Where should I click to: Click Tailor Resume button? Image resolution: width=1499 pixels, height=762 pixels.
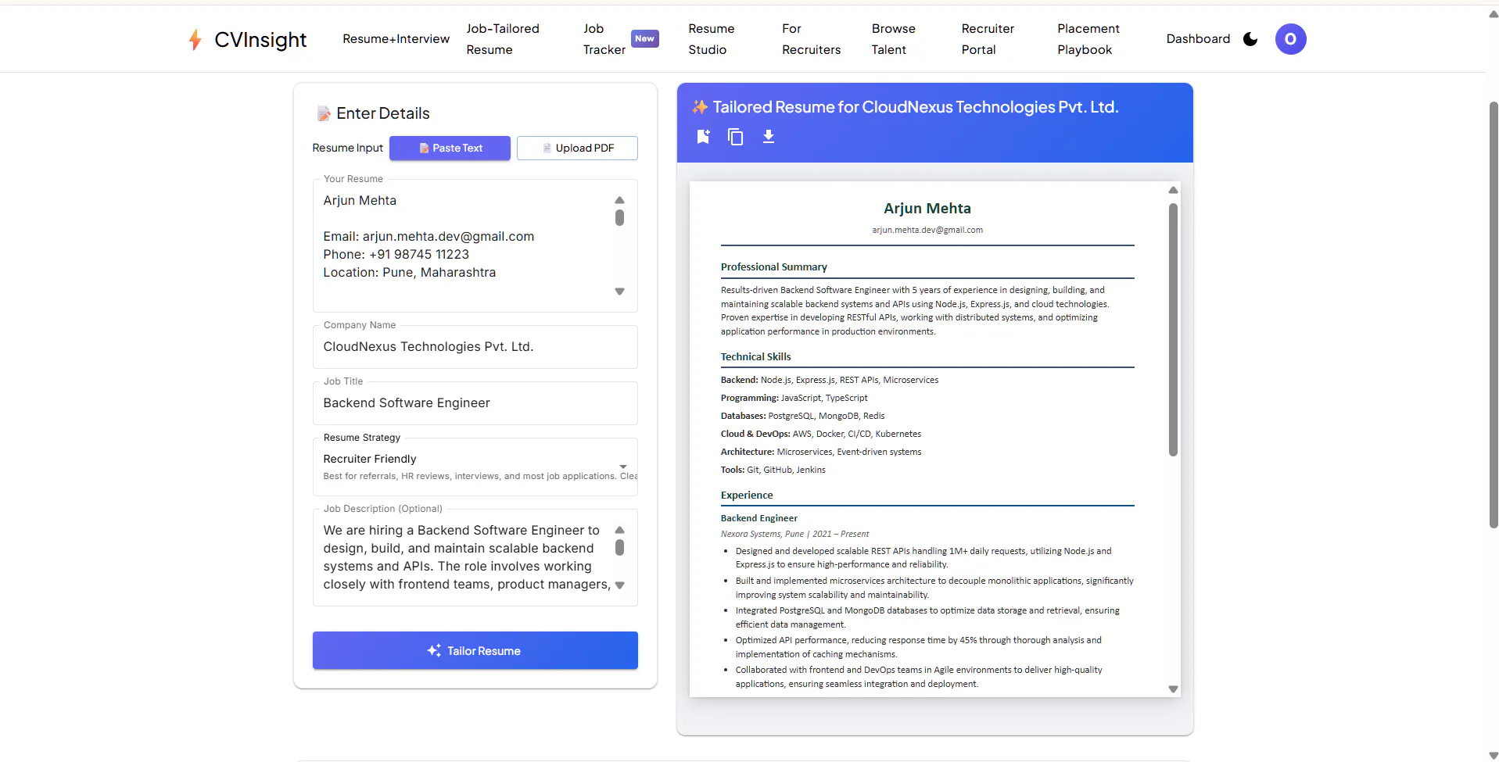pos(475,650)
